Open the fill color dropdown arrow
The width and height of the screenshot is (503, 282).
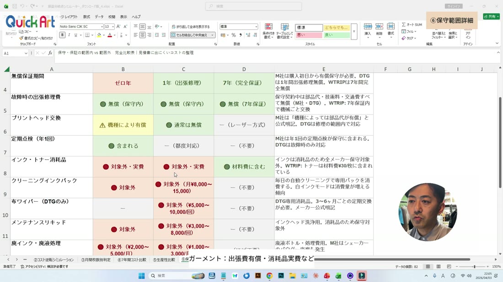(x=104, y=35)
